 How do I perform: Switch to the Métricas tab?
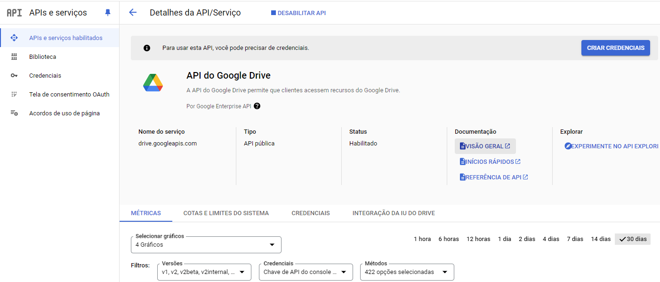[146, 213]
